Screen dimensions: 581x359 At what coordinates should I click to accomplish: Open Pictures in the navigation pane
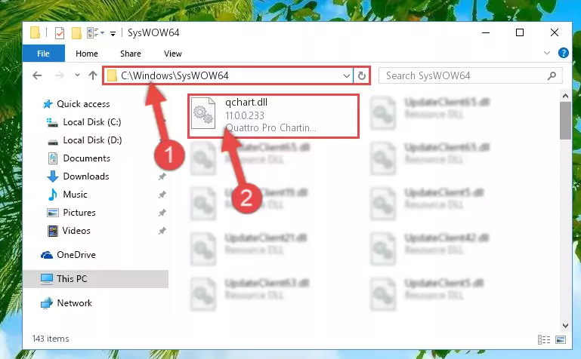[79, 213]
